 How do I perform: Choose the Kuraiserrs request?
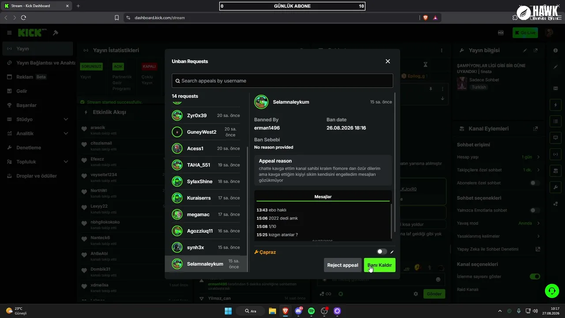(x=206, y=198)
